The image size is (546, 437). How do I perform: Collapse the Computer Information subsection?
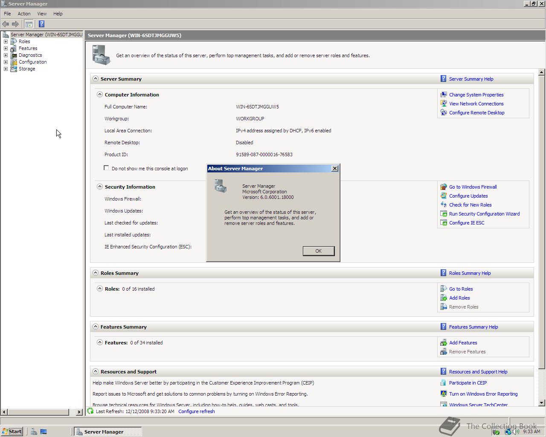pos(100,95)
